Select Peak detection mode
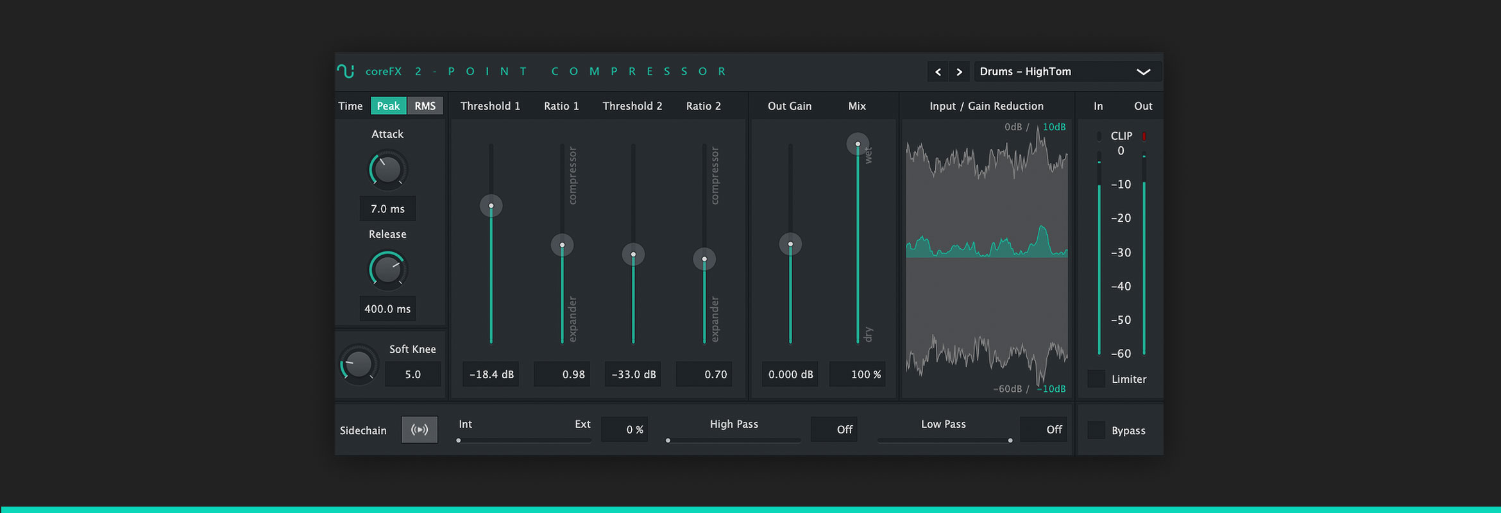1501x513 pixels. 388,106
